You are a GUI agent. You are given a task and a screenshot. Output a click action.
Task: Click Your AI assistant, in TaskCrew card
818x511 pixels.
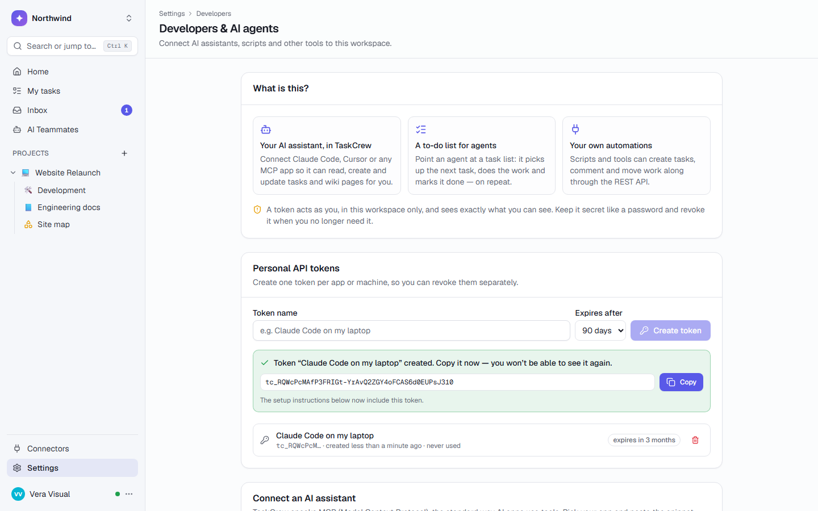click(x=327, y=156)
